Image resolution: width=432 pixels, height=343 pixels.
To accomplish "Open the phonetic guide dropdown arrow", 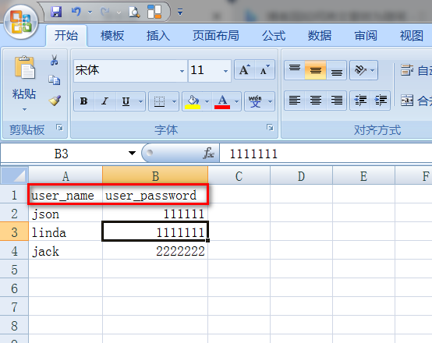I will coord(271,101).
